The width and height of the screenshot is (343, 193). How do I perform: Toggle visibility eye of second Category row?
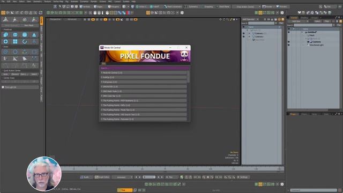pyautogui.click(x=244, y=36)
